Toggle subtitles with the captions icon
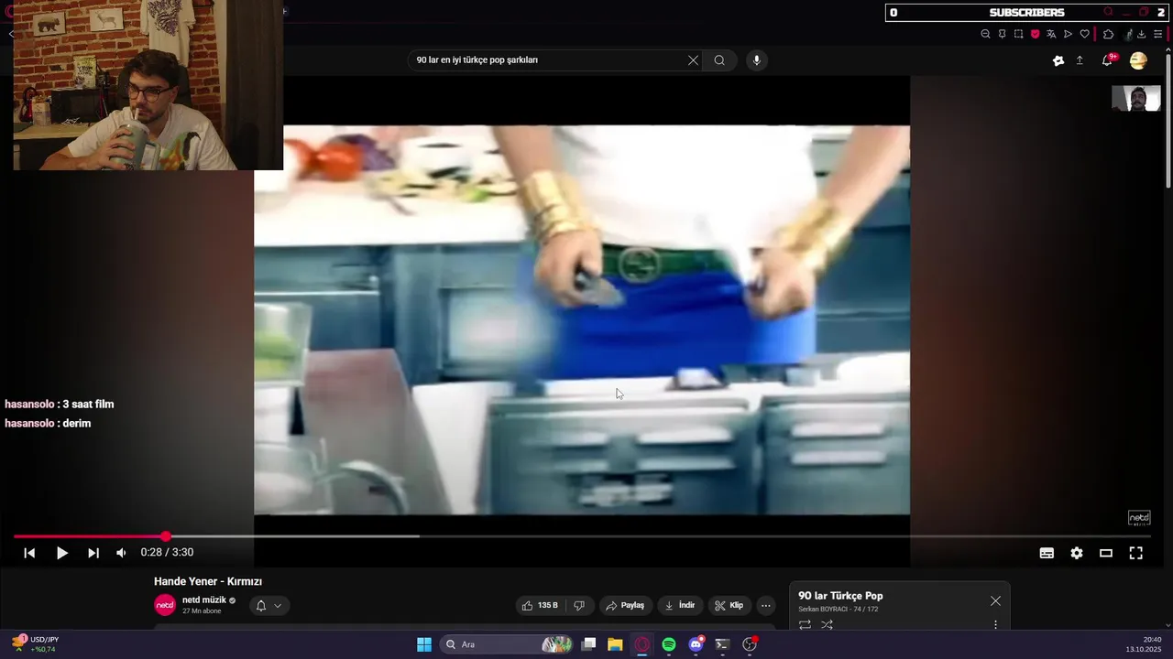This screenshot has height=659, width=1173. pos(1047,553)
